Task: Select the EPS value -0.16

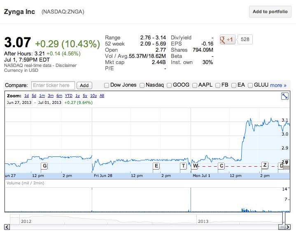Action: coord(207,44)
